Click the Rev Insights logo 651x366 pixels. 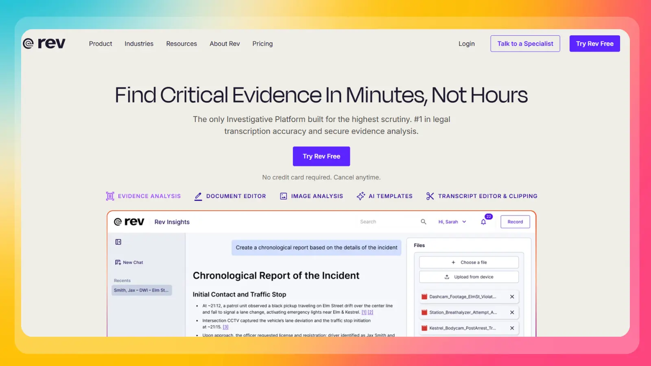[x=129, y=222]
